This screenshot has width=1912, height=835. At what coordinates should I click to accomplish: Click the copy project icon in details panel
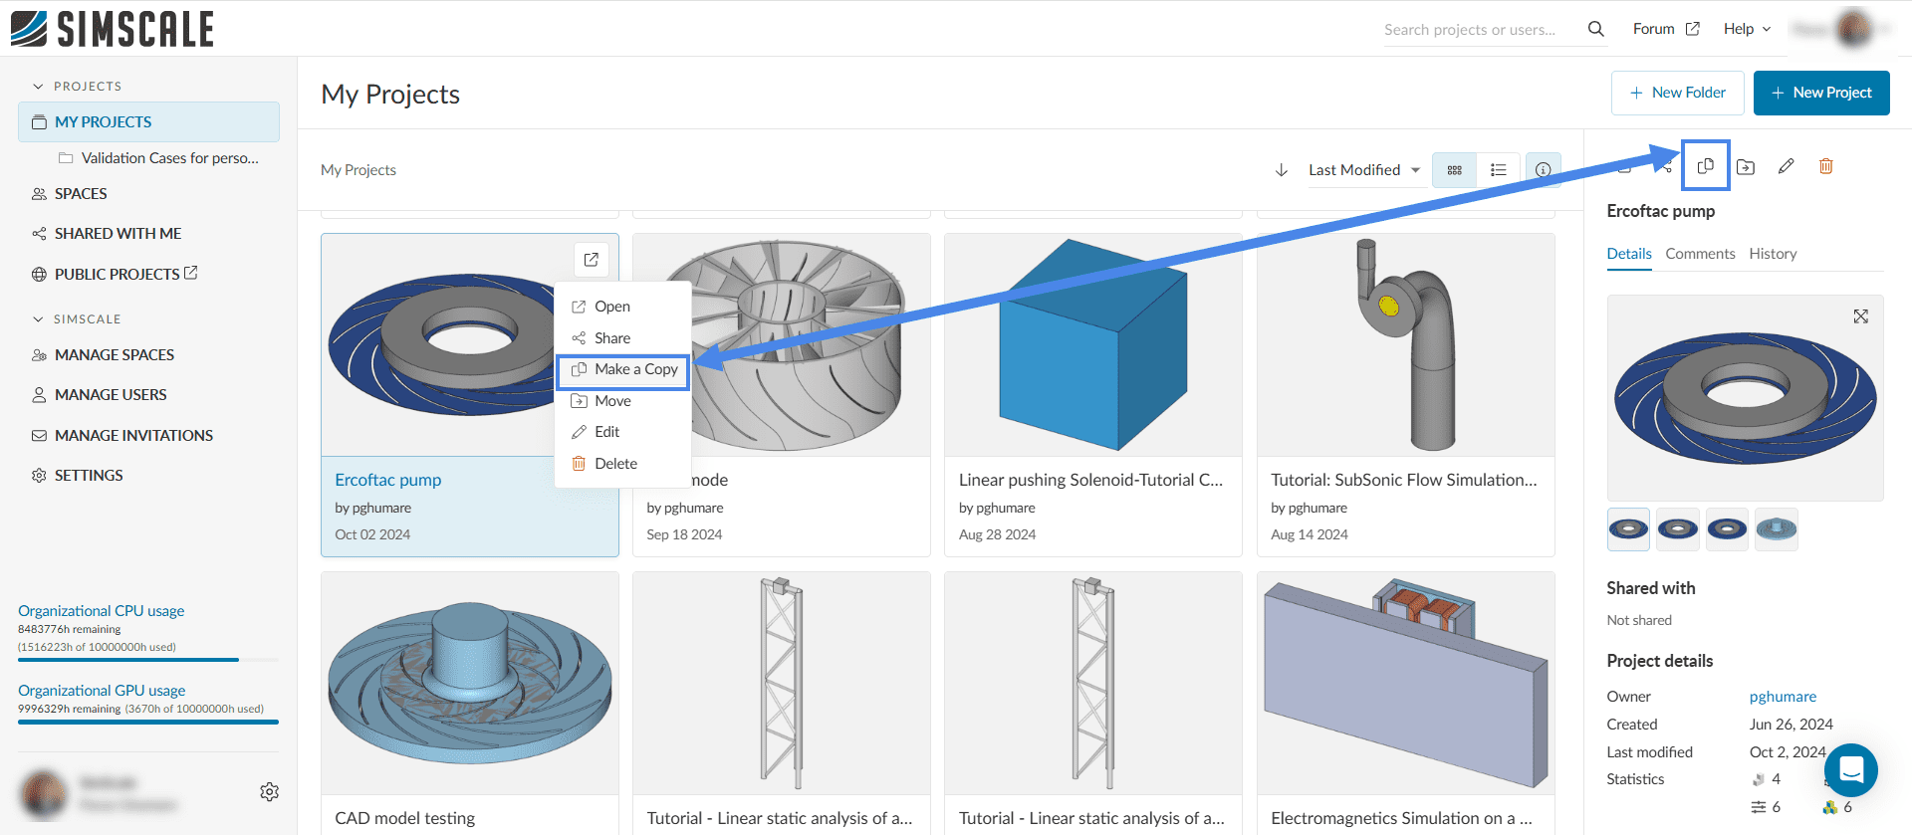(x=1705, y=166)
